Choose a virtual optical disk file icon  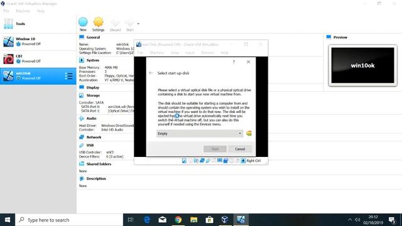249,133
